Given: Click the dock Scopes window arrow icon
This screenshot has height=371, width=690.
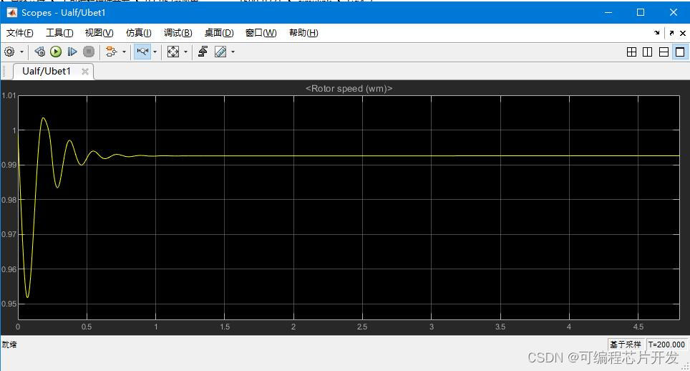Looking at the screenshot, I should [657, 32].
